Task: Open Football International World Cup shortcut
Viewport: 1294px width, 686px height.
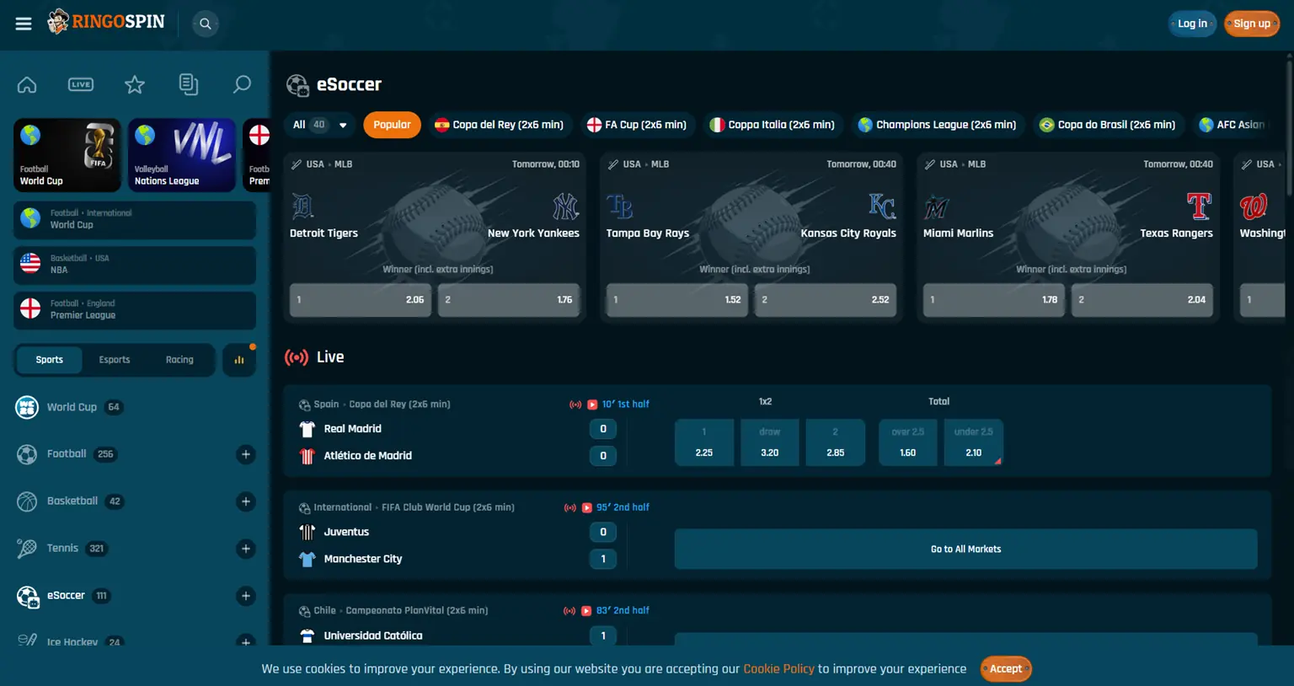Action: [x=135, y=219]
